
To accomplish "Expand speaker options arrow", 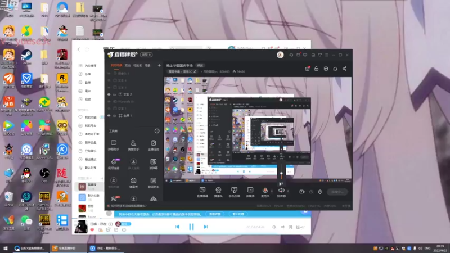I will 288,191.
